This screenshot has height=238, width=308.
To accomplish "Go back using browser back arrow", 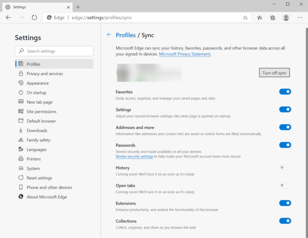I will [x=8, y=18].
